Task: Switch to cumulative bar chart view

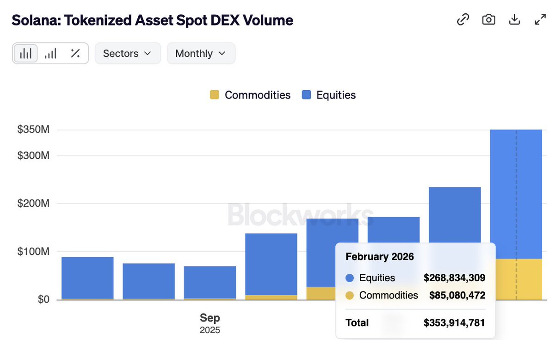Action: pos(50,53)
